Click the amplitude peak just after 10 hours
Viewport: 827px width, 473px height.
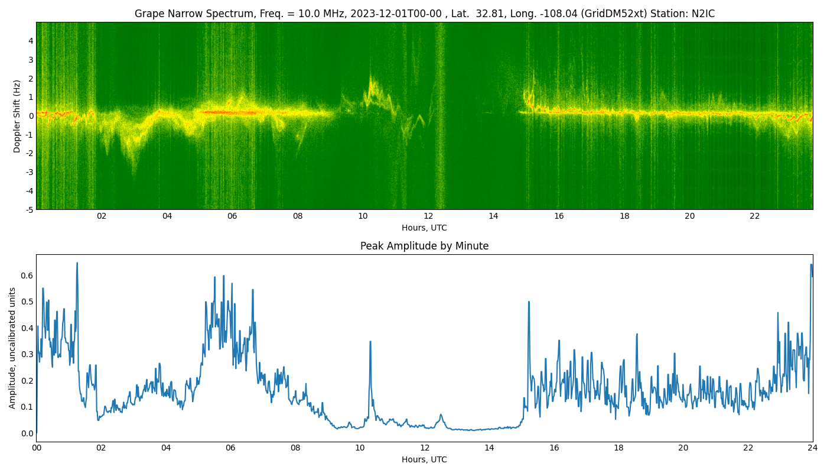pos(370,342)
